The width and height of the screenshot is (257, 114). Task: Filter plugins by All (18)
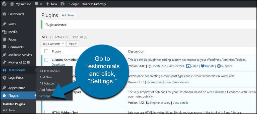pyautogui.click(x=46, y=37)
